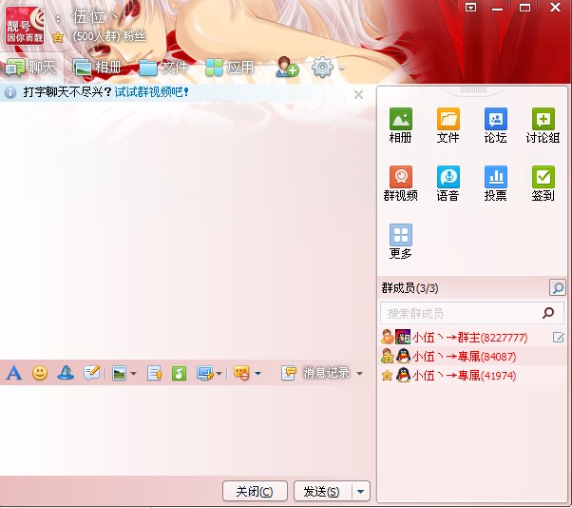The width and height of the screenshot is (572, 508).
Task: Expand the image send options arrow
Action: pyautogui.click(x=133, y=374)
